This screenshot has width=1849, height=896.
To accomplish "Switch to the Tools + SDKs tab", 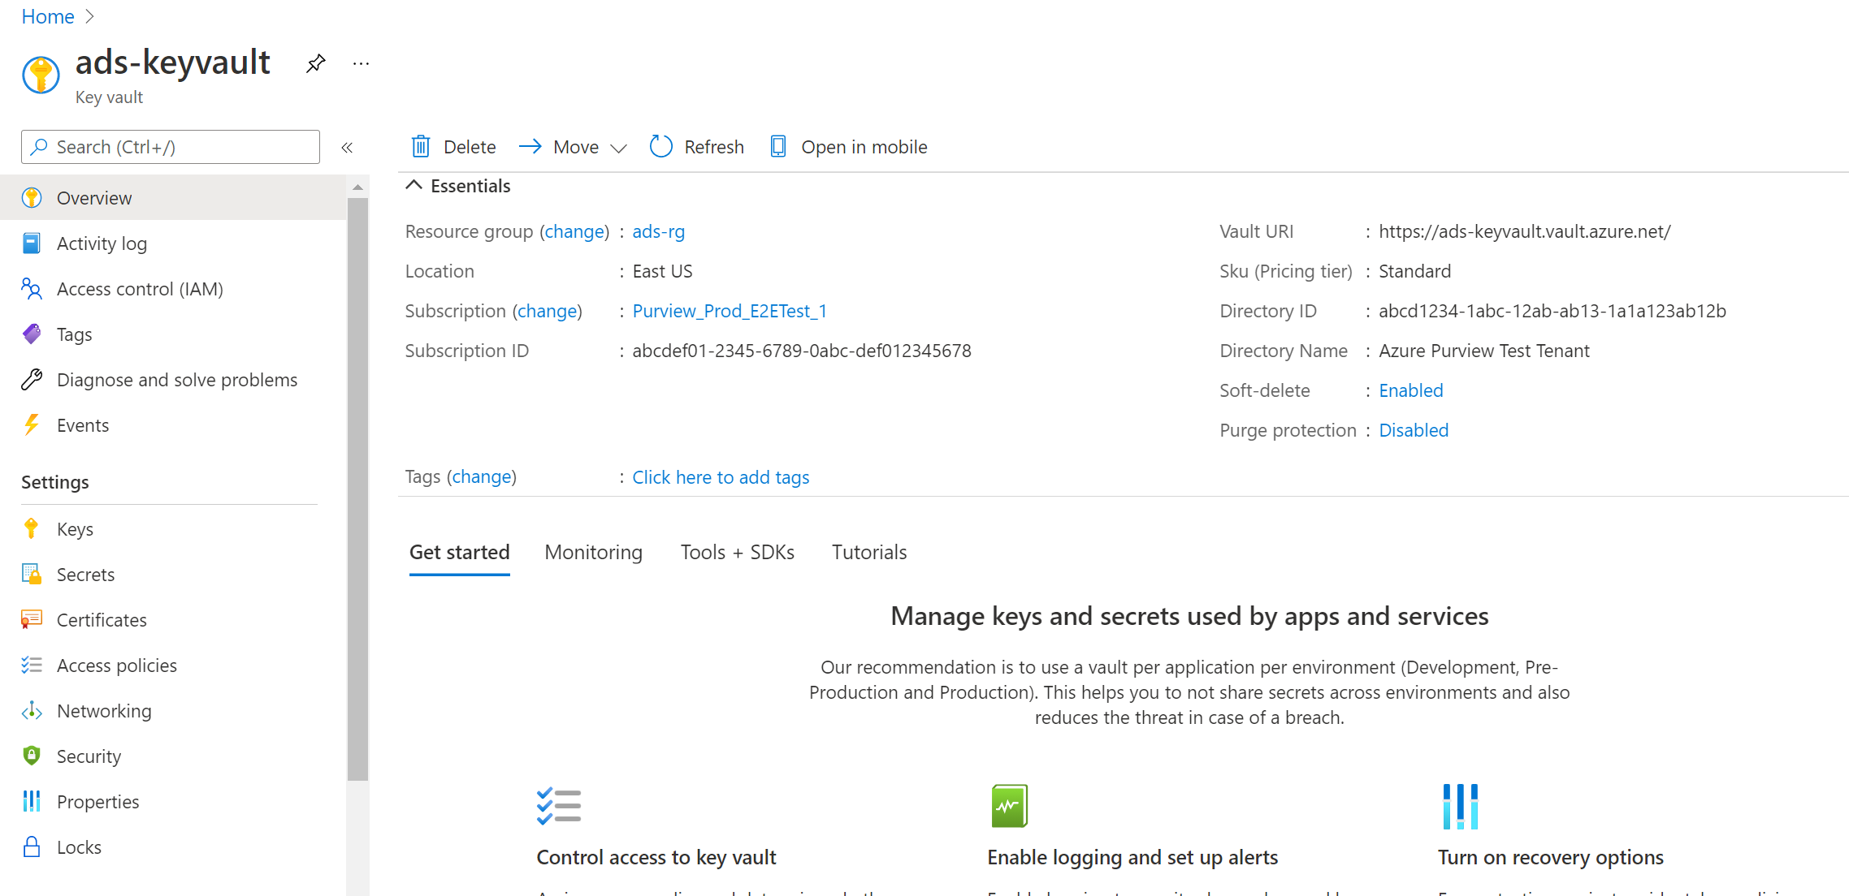I will [x=737, y=552].
